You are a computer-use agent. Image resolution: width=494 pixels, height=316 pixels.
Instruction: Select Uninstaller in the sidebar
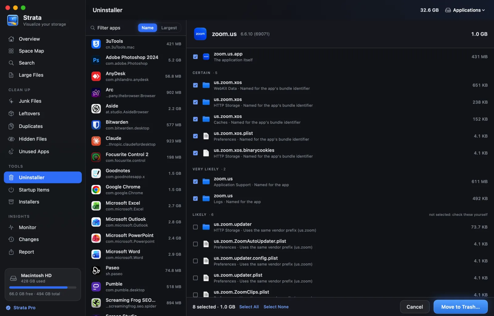pos(43,177)
